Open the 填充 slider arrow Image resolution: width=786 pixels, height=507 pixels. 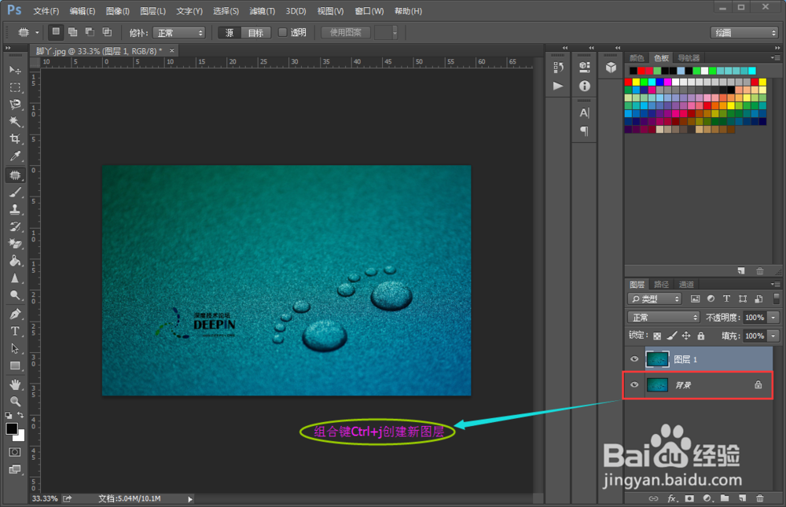point(773,336)
